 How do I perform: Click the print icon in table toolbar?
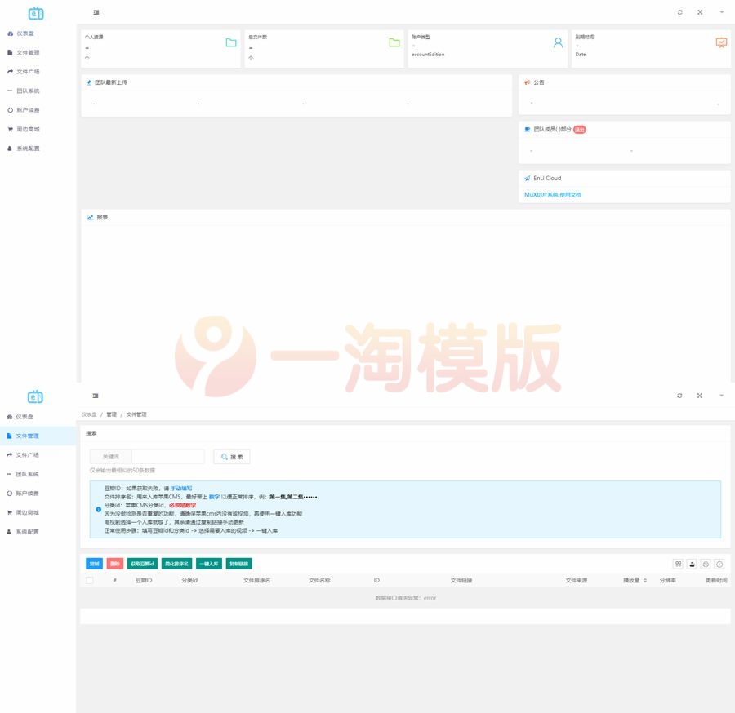706,565
